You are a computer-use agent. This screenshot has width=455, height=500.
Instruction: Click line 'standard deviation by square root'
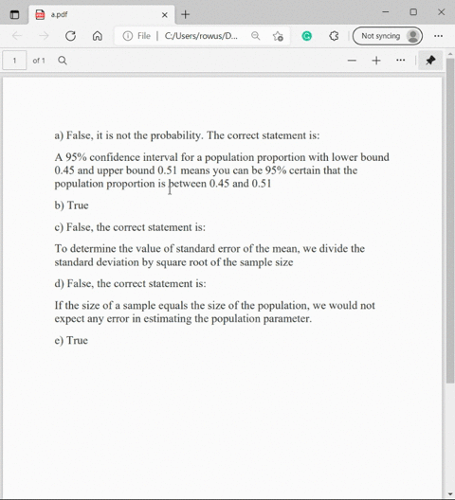click(173, 262)
